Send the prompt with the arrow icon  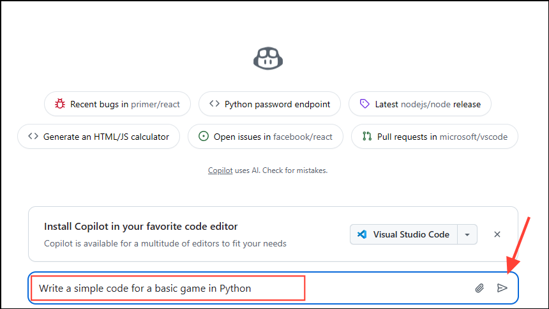click(x=502, y=288)
